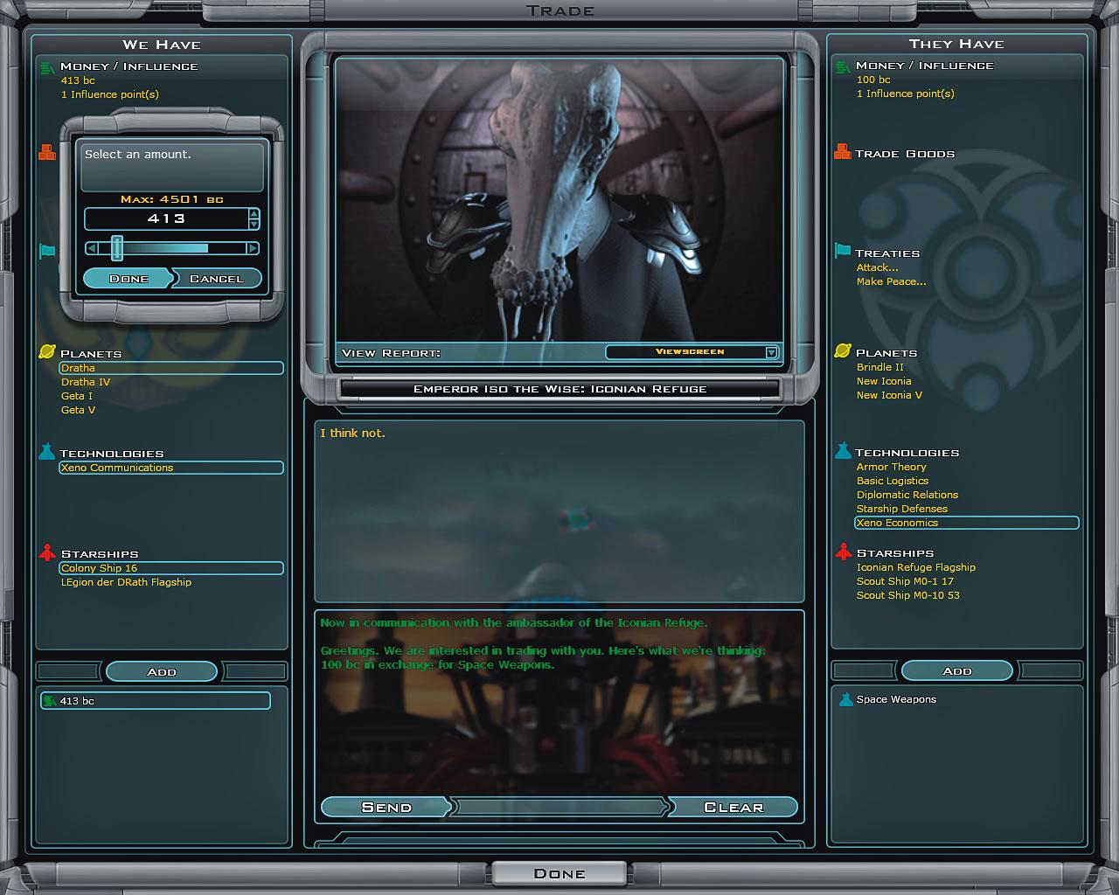Click Add under the We Have panel
The width and height of the screenshot is (1119, 895).
[x=162, y=671]
